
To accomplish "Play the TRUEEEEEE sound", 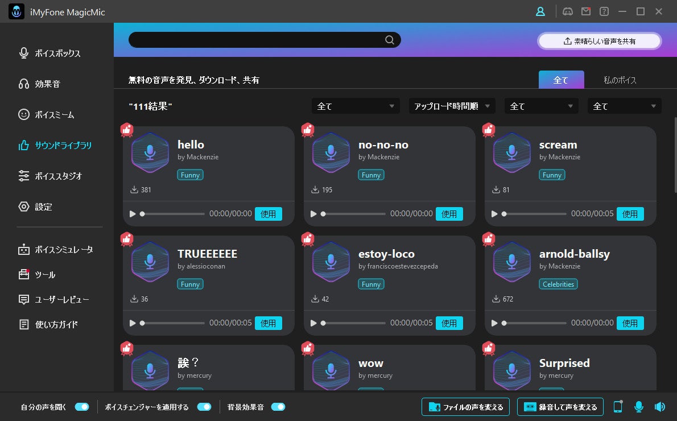I will point(133,323).
